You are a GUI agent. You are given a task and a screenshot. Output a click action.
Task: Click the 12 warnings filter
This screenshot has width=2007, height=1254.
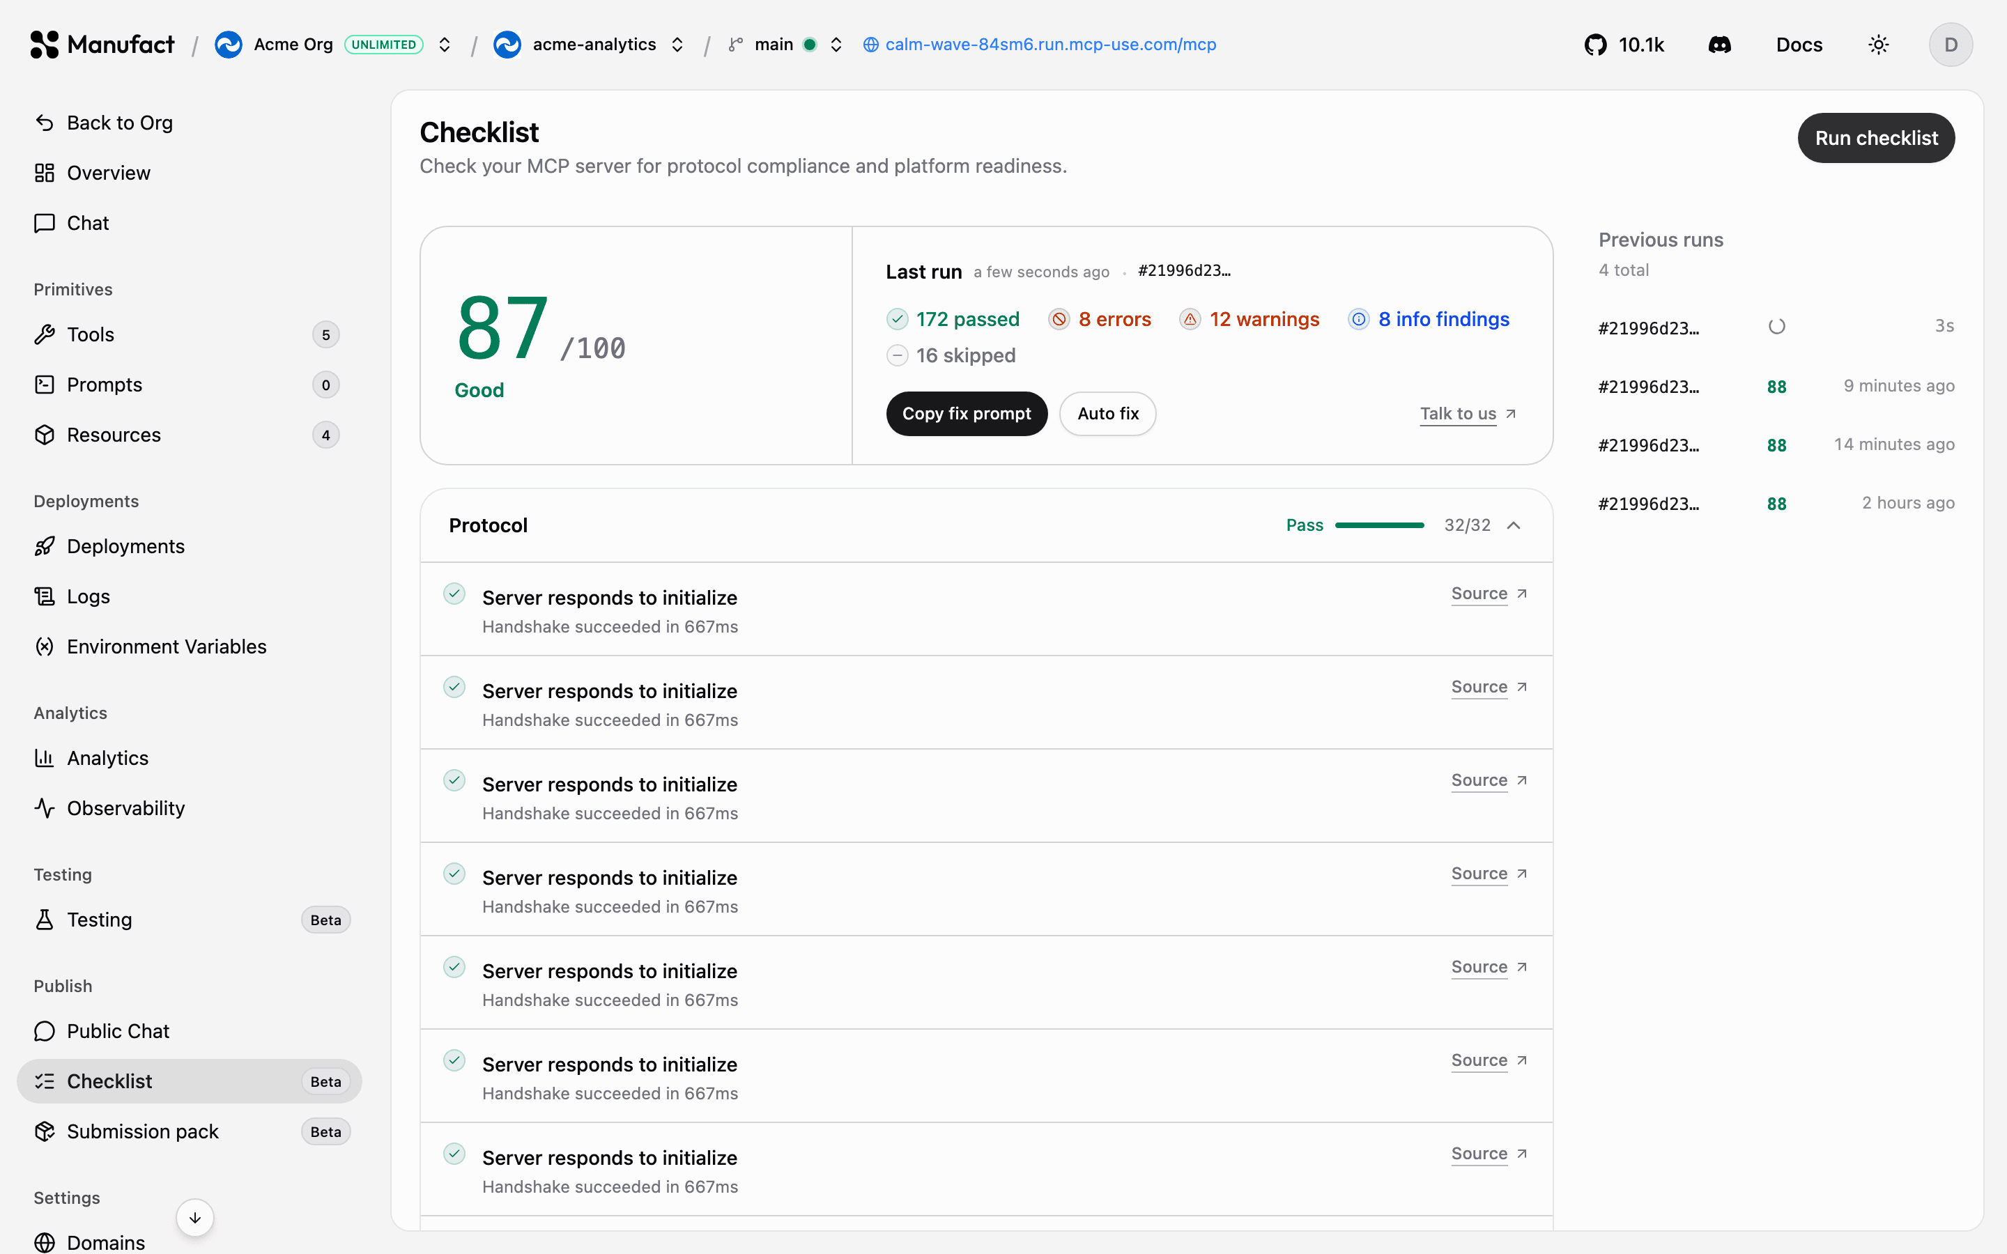tap(1249, 319)
